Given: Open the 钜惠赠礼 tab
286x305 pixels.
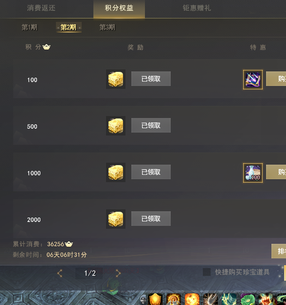Looking at the screenshot, I should [x=197, y=8].
